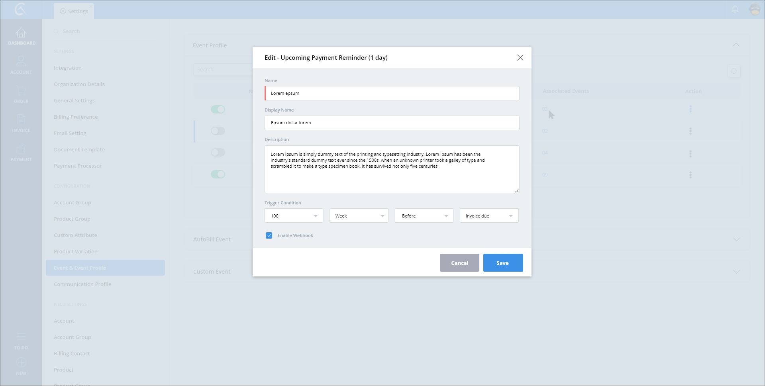
Task: Click the notification bell icon
Action: 735,9
